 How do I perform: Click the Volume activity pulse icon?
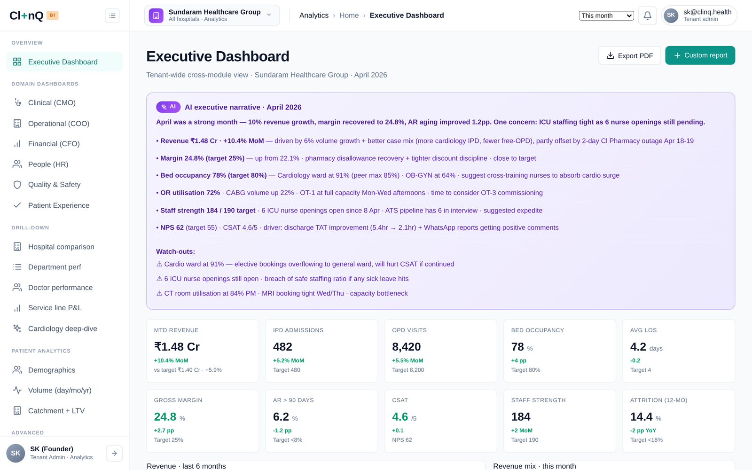pyautogui.click(x=17, y=390)
